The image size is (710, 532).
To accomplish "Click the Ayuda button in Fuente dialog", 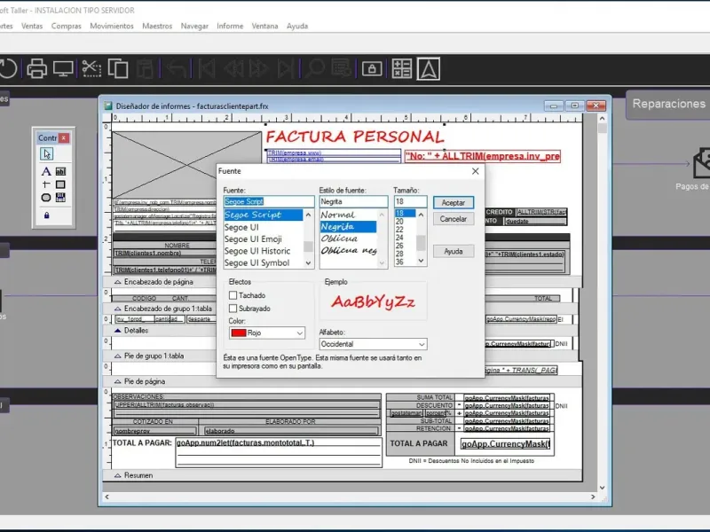I will pyautogui.click(x=454, y=252).
